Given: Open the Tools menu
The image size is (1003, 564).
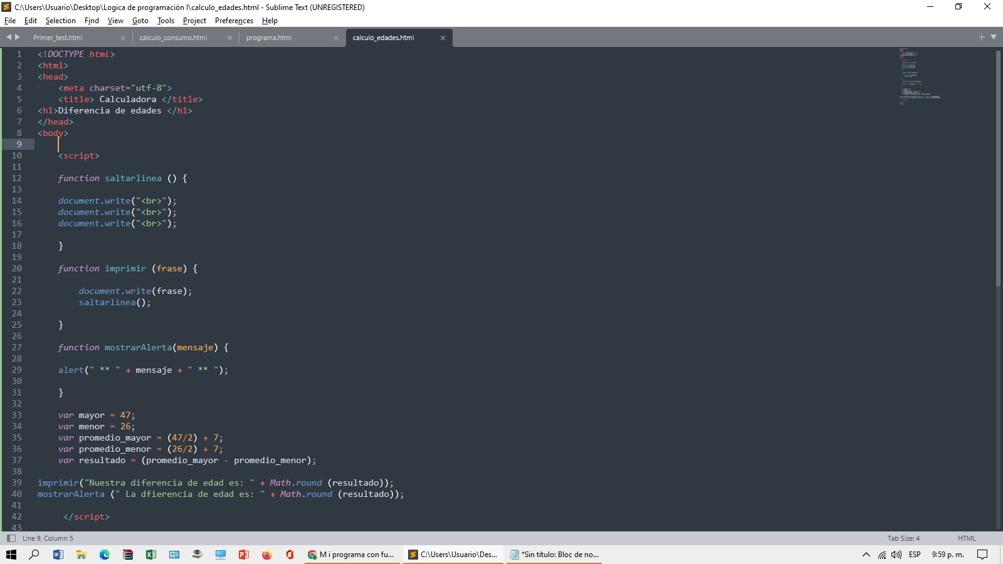Looking at the screenshot, I should point(165,21).
